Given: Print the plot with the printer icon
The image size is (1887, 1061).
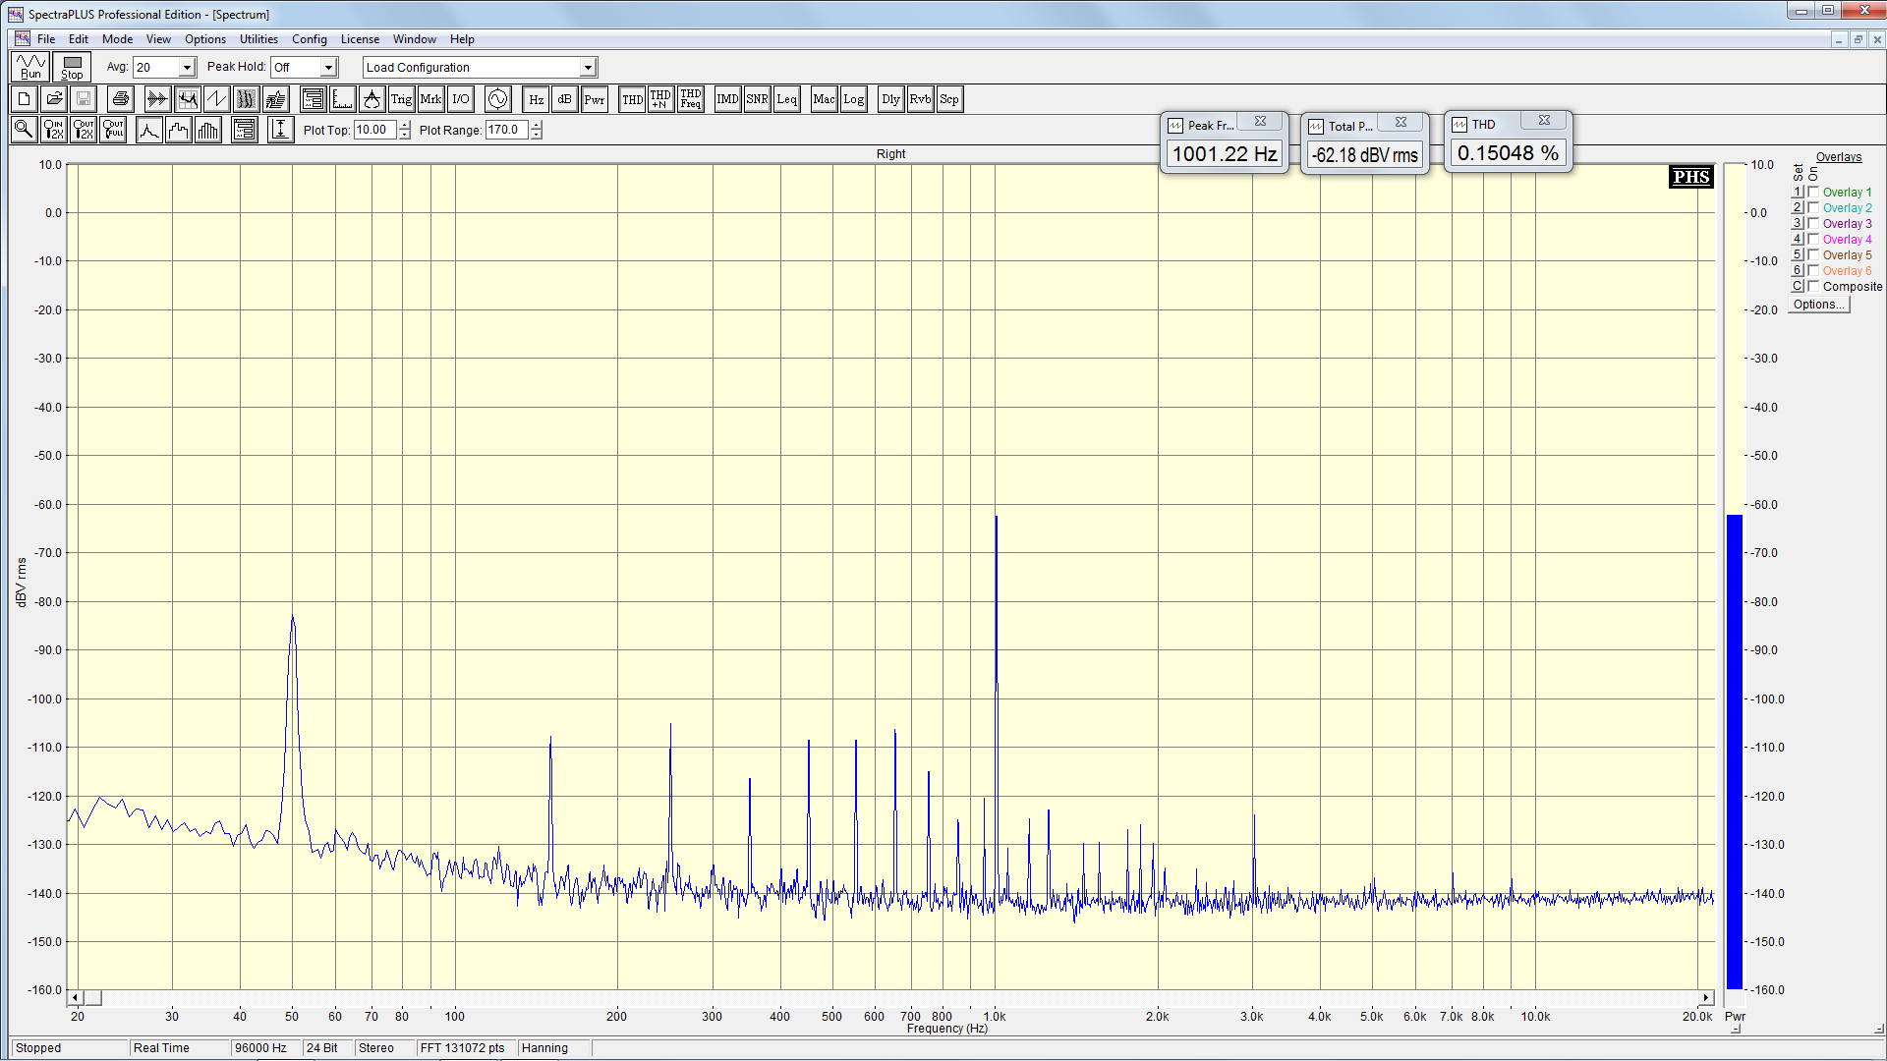Looking at the screenshot, I should [121, 99].
